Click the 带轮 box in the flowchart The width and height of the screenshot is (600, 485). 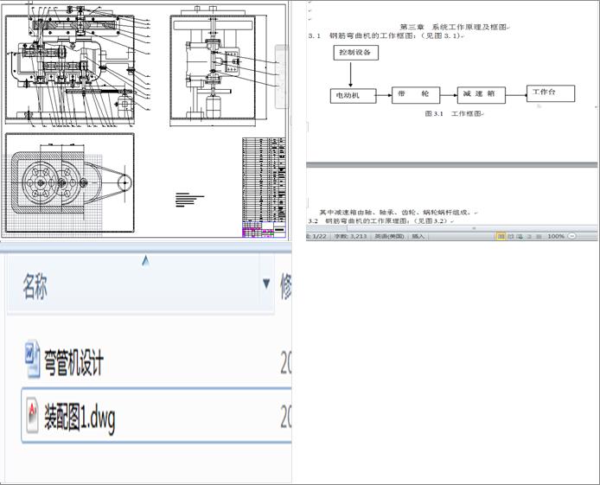(416, 94)
